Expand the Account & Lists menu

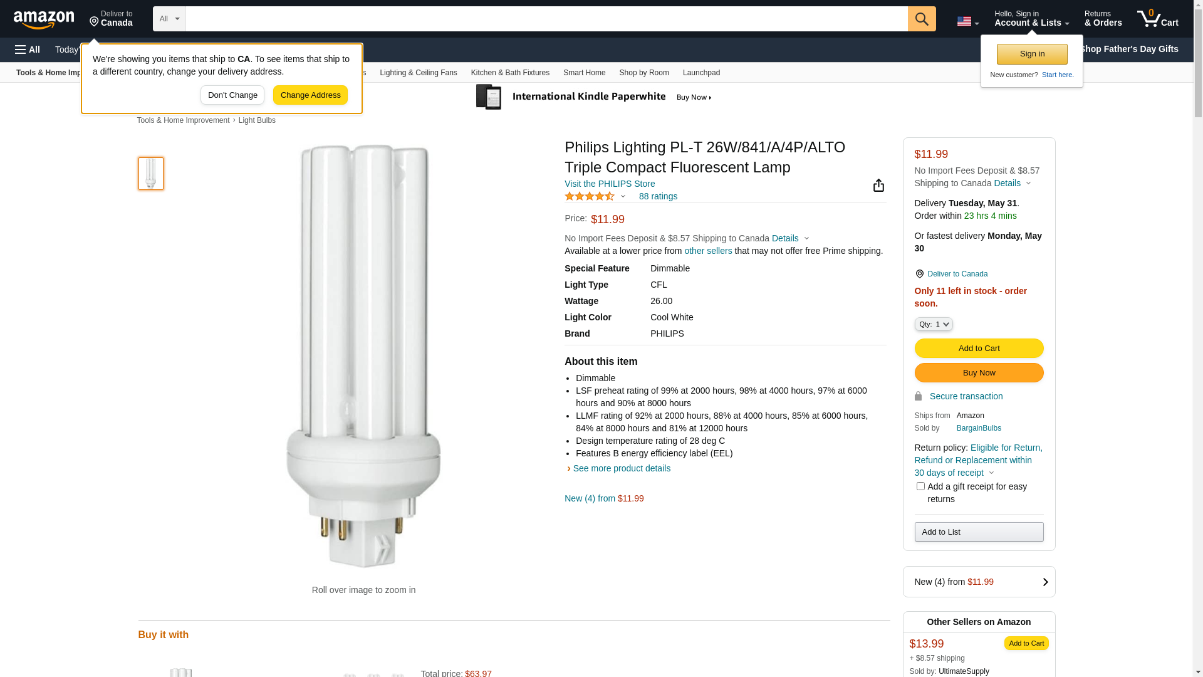1031,19
